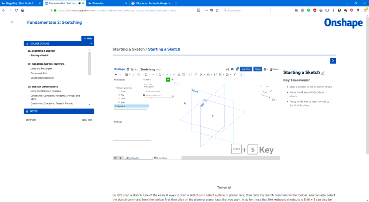Go back with the browser back arrow
Screen dimensions: 369x202
[x=4, y=10]
